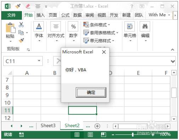Screen dimensions: 179x140
Task: Open the 剪贴板 dialog launcher
Action: pos(28,50)
